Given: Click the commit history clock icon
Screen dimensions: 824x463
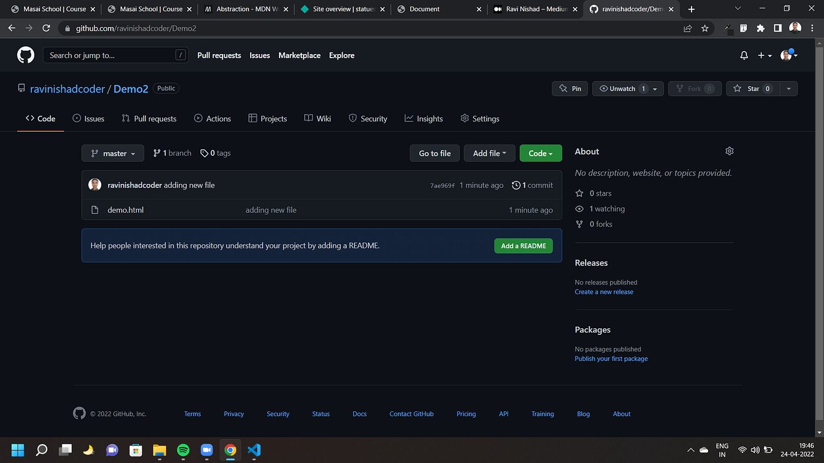Looking at the screenshot, I should tap(516, 184).
